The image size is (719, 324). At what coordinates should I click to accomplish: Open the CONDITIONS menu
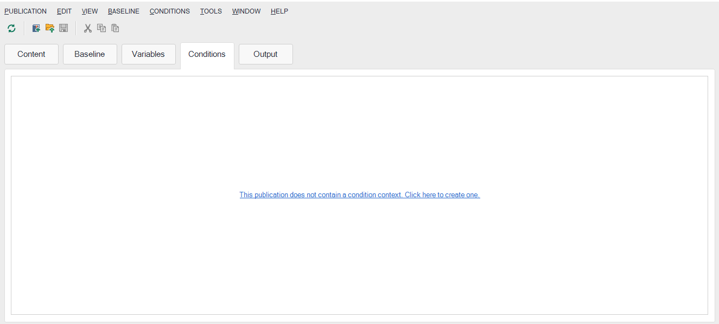(x=170, y=11)
